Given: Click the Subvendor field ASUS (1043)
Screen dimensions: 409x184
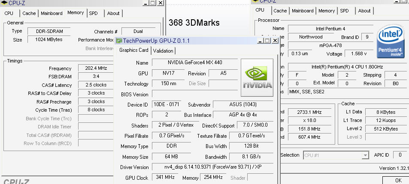Looking at the screenshot, I should (x=243, y=104).
